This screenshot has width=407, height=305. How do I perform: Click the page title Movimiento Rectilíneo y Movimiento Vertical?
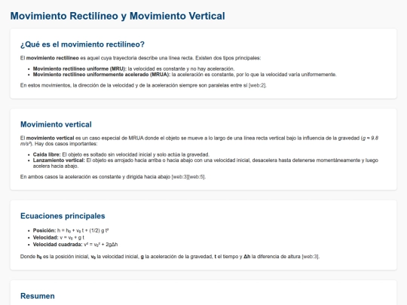click(x=118, y=16)
